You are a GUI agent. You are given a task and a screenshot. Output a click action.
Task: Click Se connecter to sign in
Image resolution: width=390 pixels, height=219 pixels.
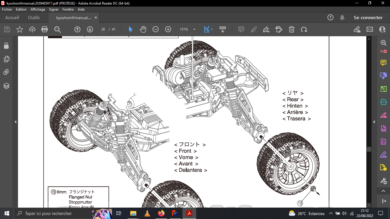[x=368, y=18]
